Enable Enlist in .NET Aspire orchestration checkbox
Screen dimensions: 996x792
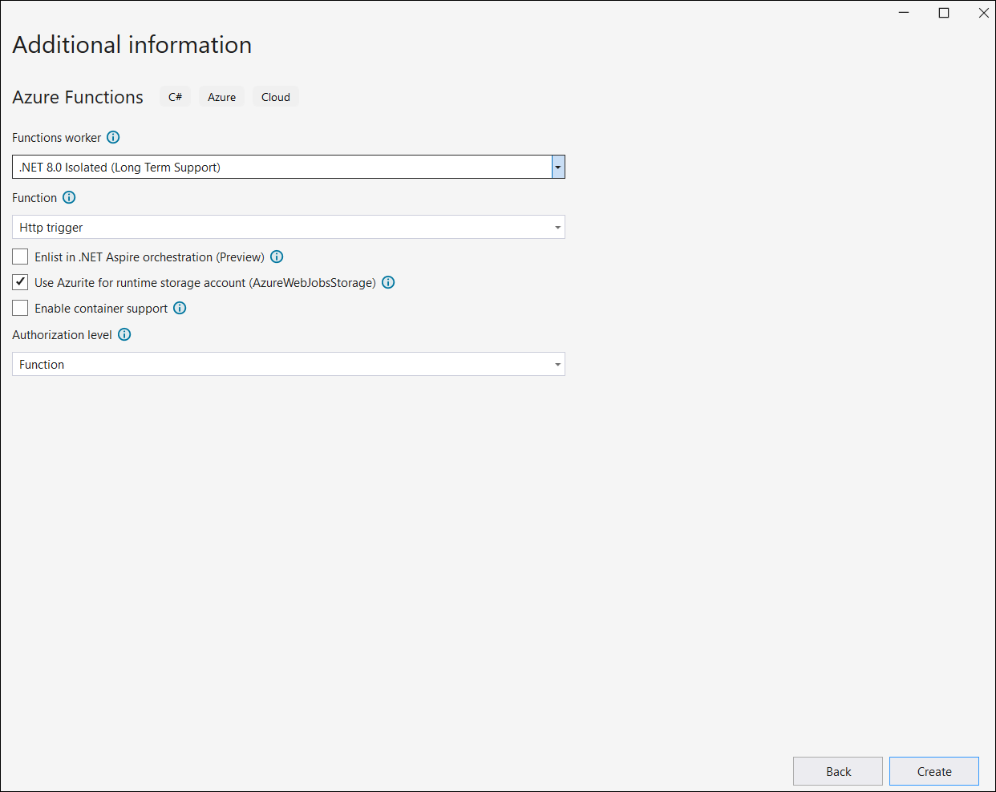(20, 257)
